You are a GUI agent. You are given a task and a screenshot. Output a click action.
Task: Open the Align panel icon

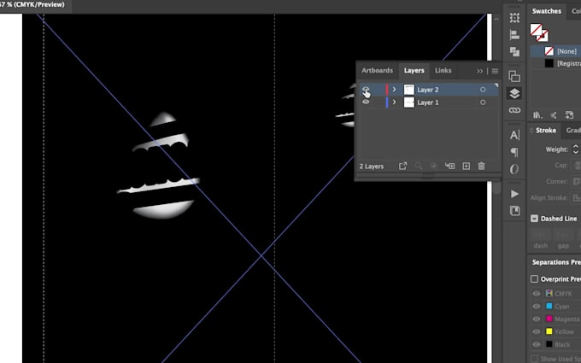(514, 35)
